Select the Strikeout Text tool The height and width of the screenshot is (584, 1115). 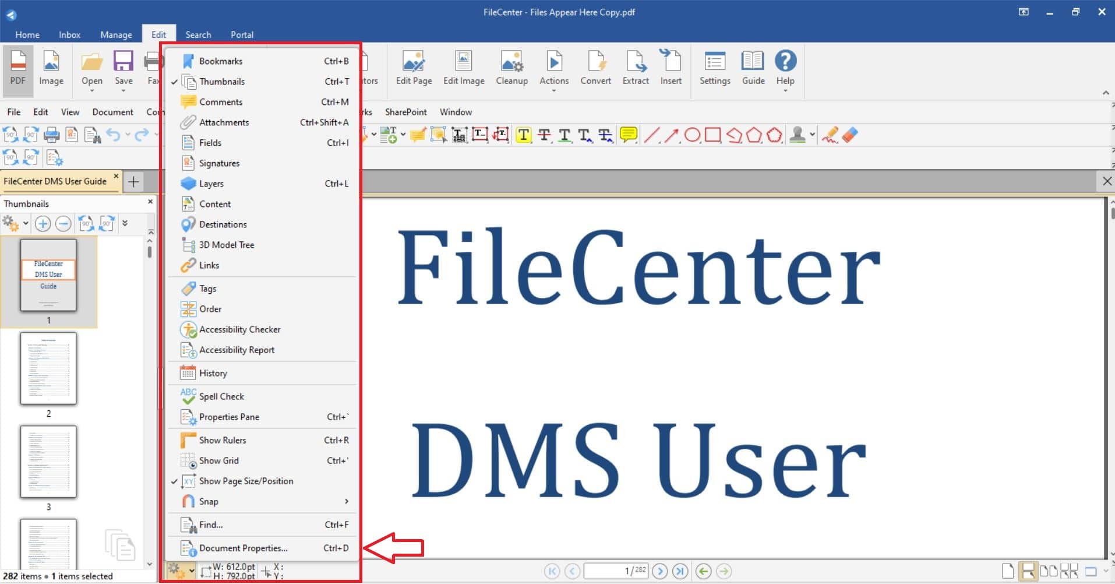[544, 135]
